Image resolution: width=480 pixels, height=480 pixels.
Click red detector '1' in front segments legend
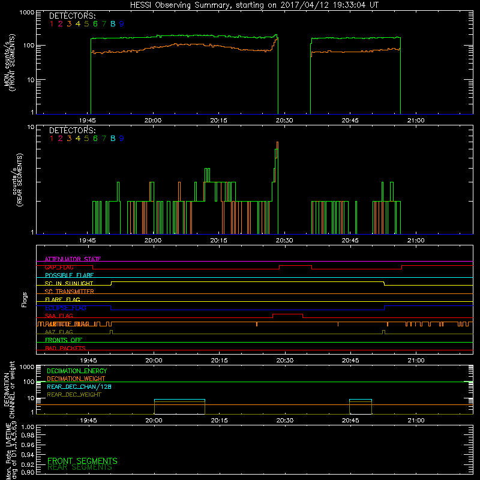[x=52, y=24]
